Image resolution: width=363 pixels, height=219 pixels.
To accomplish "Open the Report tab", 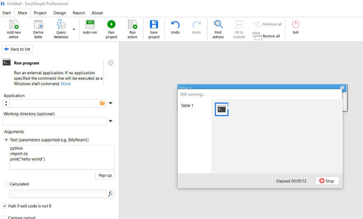I will point(79,13).
